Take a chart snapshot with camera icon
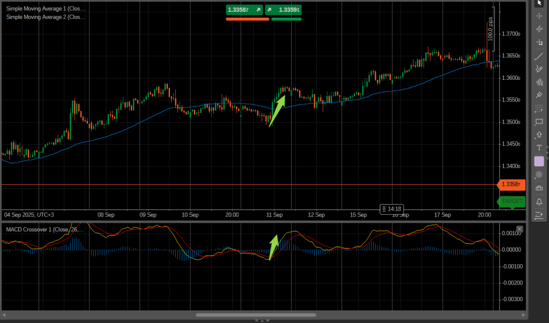Viewport: 549px width, 323px height. click(x=539, y=188)
